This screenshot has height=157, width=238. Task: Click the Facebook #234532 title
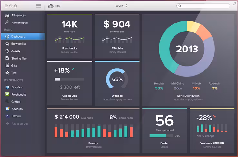point(212,143)
